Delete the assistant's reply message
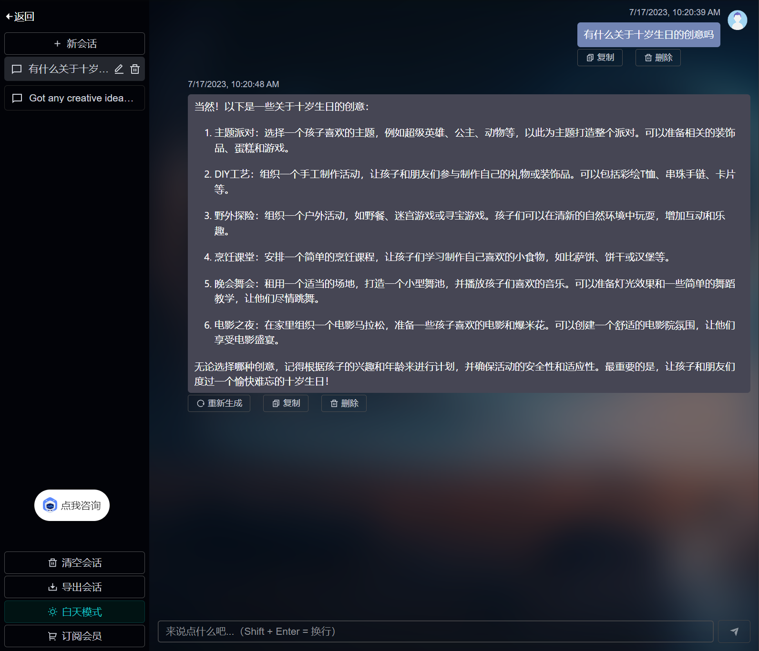 [344, 403]
